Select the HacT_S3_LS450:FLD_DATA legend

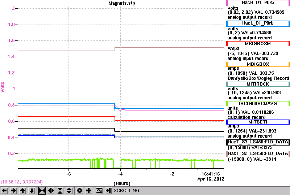click(x=258, y=142)
